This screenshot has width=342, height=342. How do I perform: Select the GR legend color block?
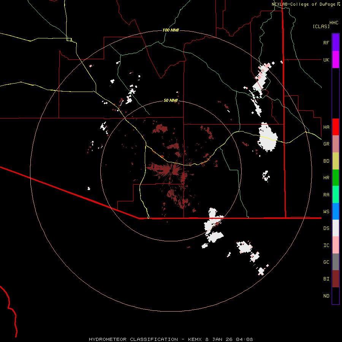tap(336, 144)
